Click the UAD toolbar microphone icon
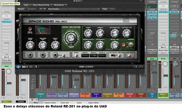Viewport: 182px width, 109px height. click(36, 67)
